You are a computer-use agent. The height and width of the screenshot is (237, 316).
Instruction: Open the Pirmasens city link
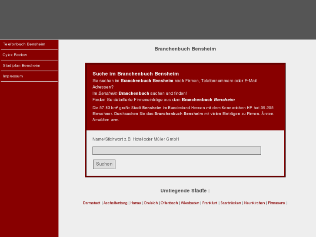point(276,203)
